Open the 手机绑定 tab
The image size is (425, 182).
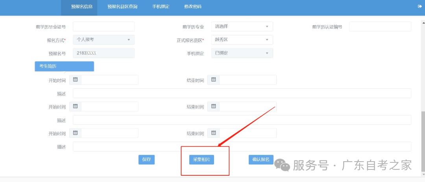click(x=161, y=7)
